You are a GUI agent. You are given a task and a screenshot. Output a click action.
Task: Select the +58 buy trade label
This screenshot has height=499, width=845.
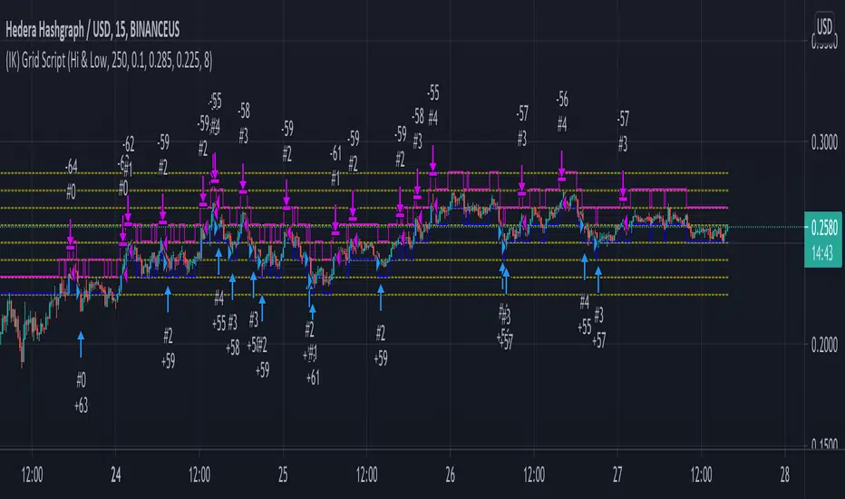click(x=232, y=348)
